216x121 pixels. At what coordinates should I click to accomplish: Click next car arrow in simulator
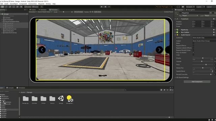click(x=159, y=50)
